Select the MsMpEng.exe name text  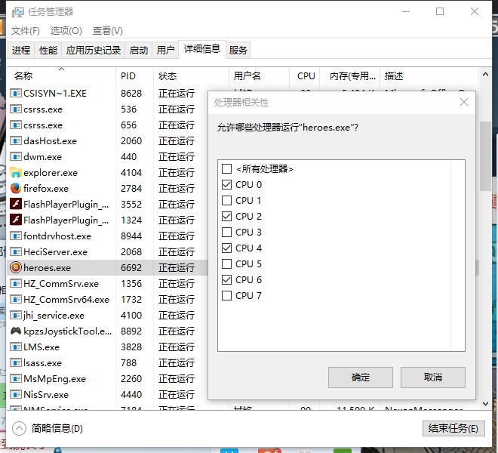click(54, 379)
